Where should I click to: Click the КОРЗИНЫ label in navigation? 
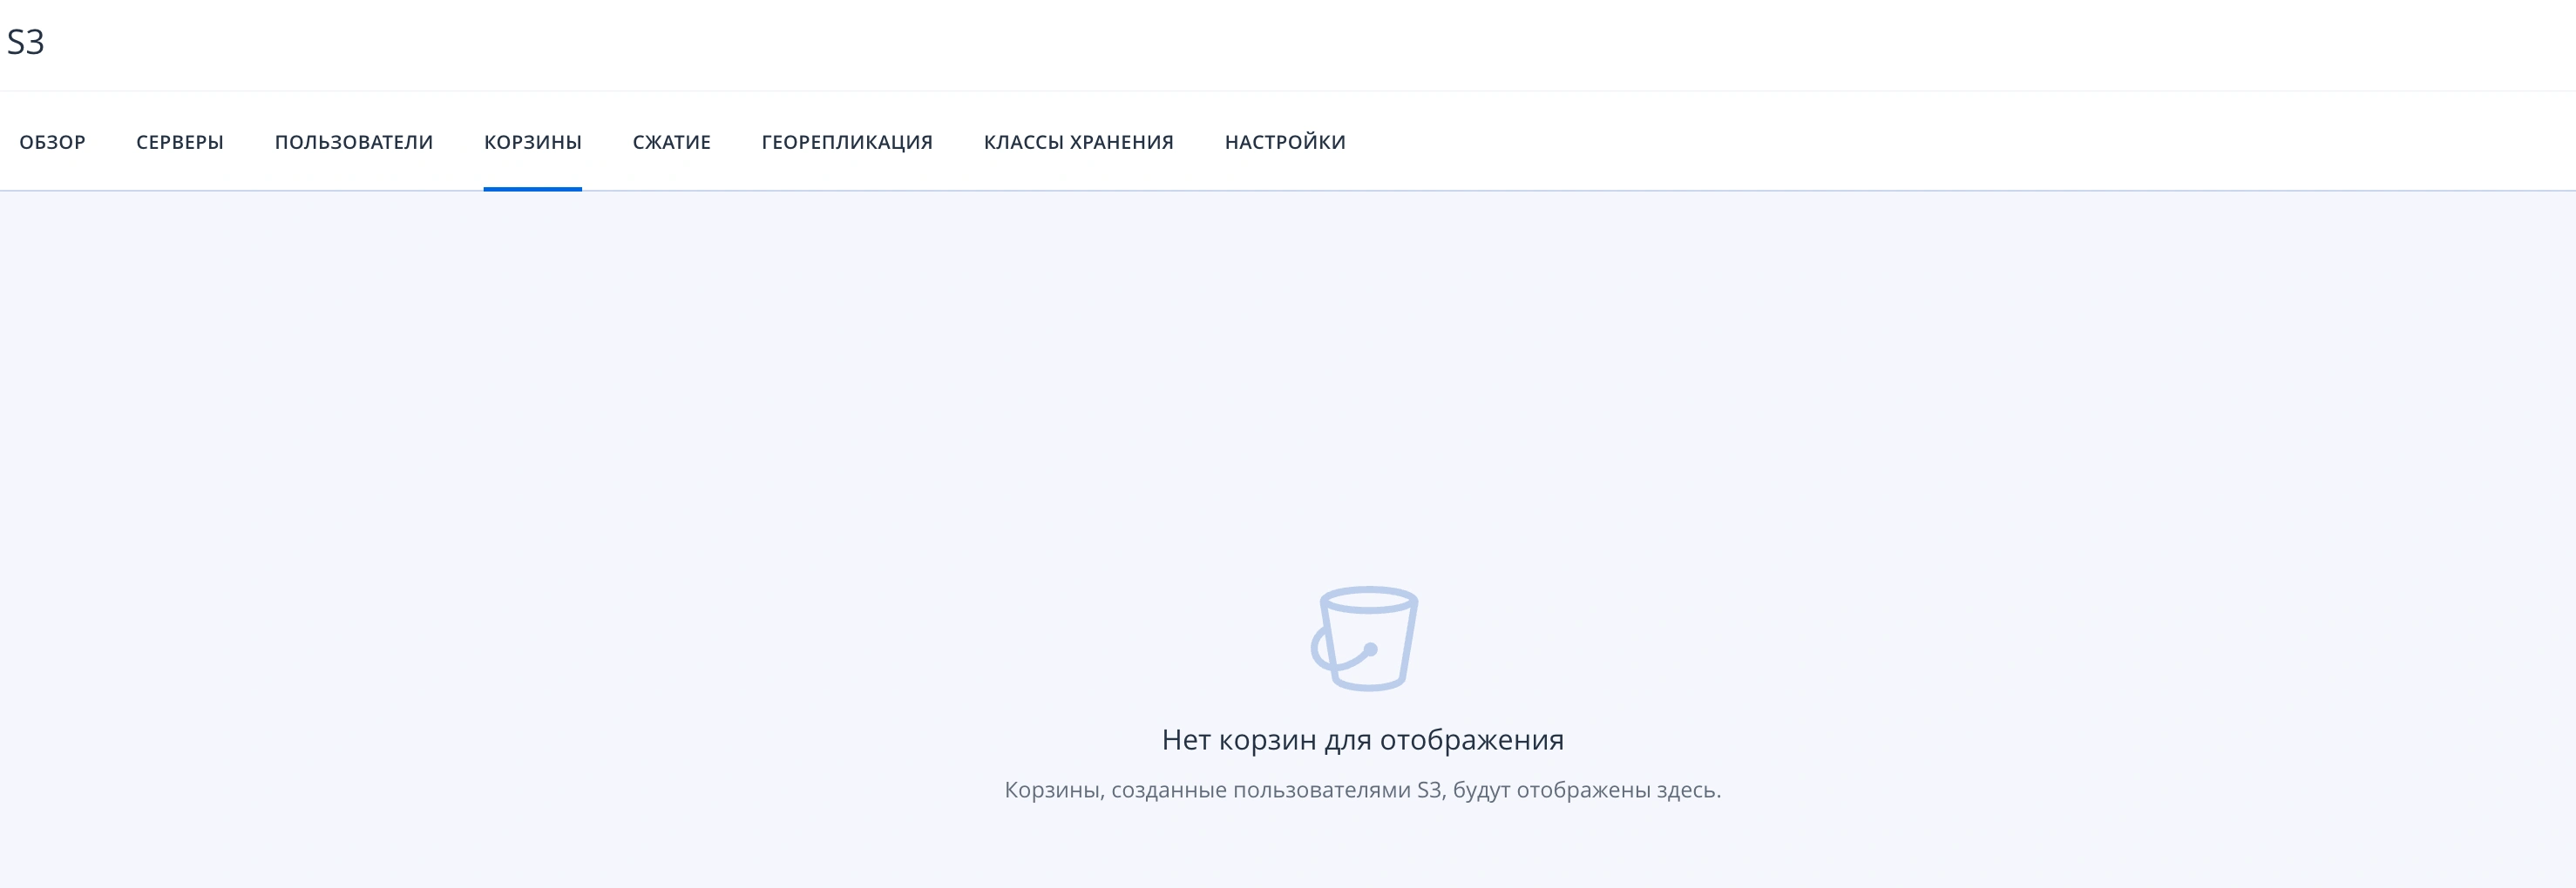(533, 141)
